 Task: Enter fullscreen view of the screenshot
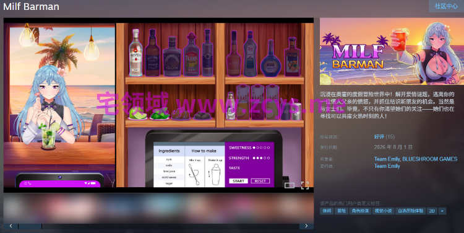point(305,185)
